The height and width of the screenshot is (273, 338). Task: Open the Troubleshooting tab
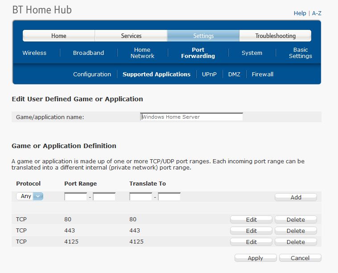tap(275, 36)
